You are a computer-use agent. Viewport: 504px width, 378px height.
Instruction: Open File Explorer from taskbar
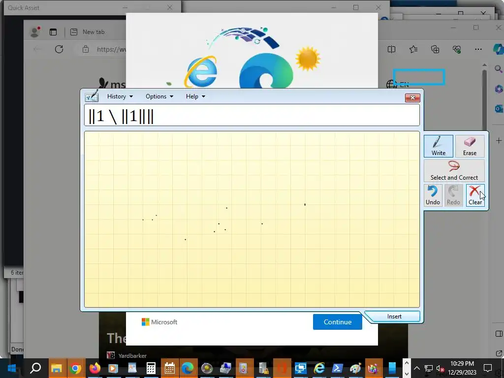(x=56, y=368)
